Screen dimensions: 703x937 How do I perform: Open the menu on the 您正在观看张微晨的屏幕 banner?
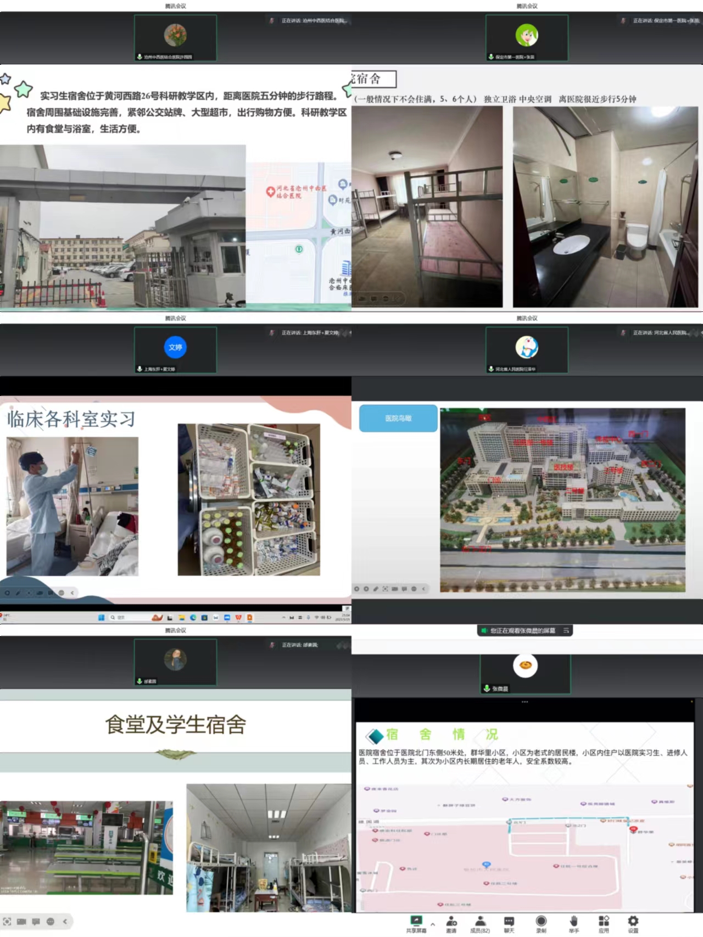566,631
